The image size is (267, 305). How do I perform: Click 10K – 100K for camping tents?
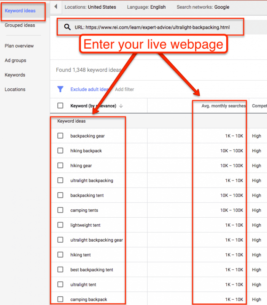pyautogui.click(x=232, y=210)
